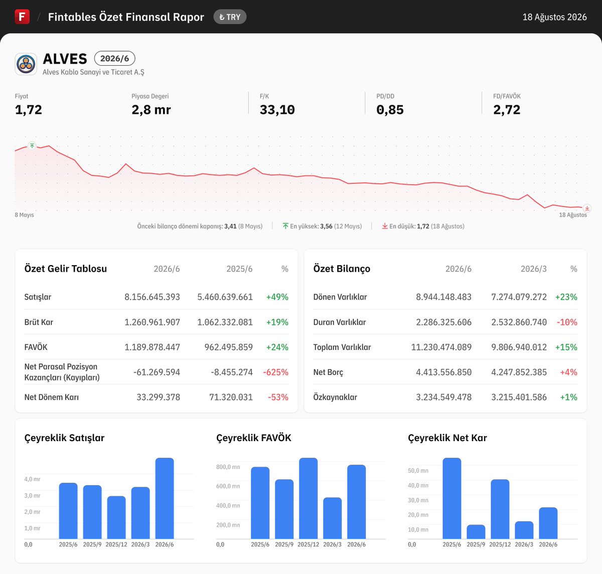Image resolution: width=602 pixels, height=574 pixels.
Task: Click the Satışlar change +49%
Action: pyautogui.click(x=277, y=297)
